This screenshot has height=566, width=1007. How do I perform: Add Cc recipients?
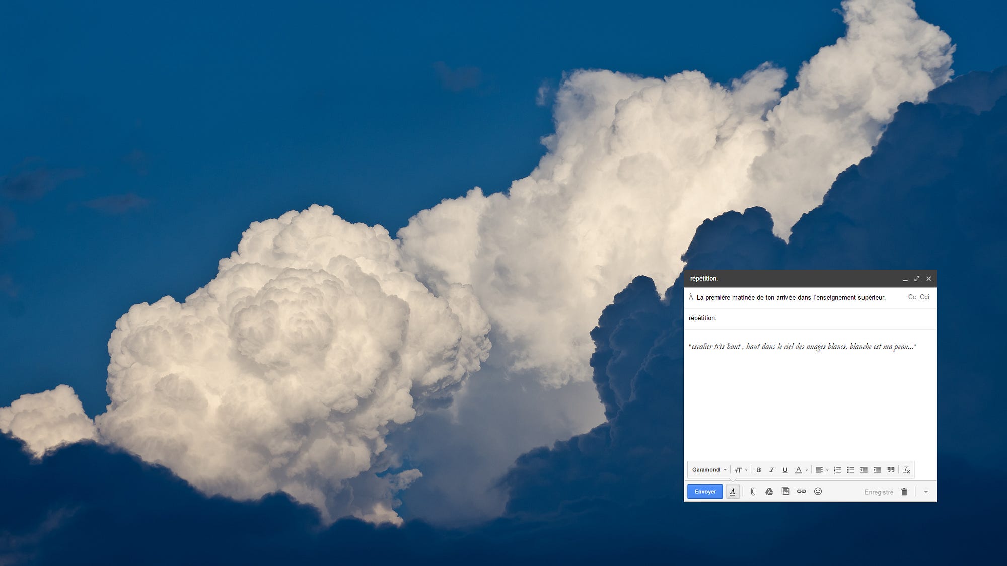point(912,297)
